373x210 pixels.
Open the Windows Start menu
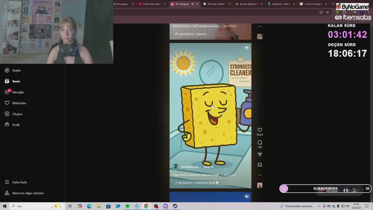pyautogui.click(x=5, y=206)
